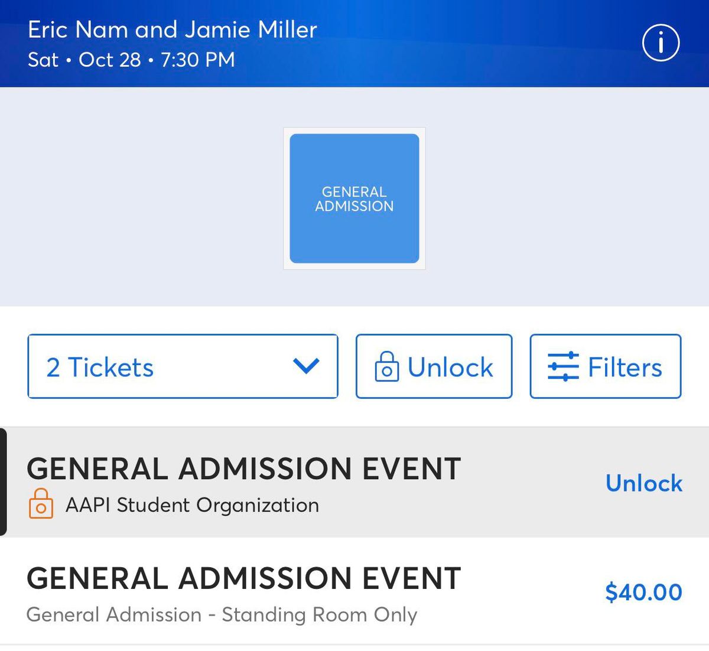Select the $40.00 General Admission price

tap(643, 592)
